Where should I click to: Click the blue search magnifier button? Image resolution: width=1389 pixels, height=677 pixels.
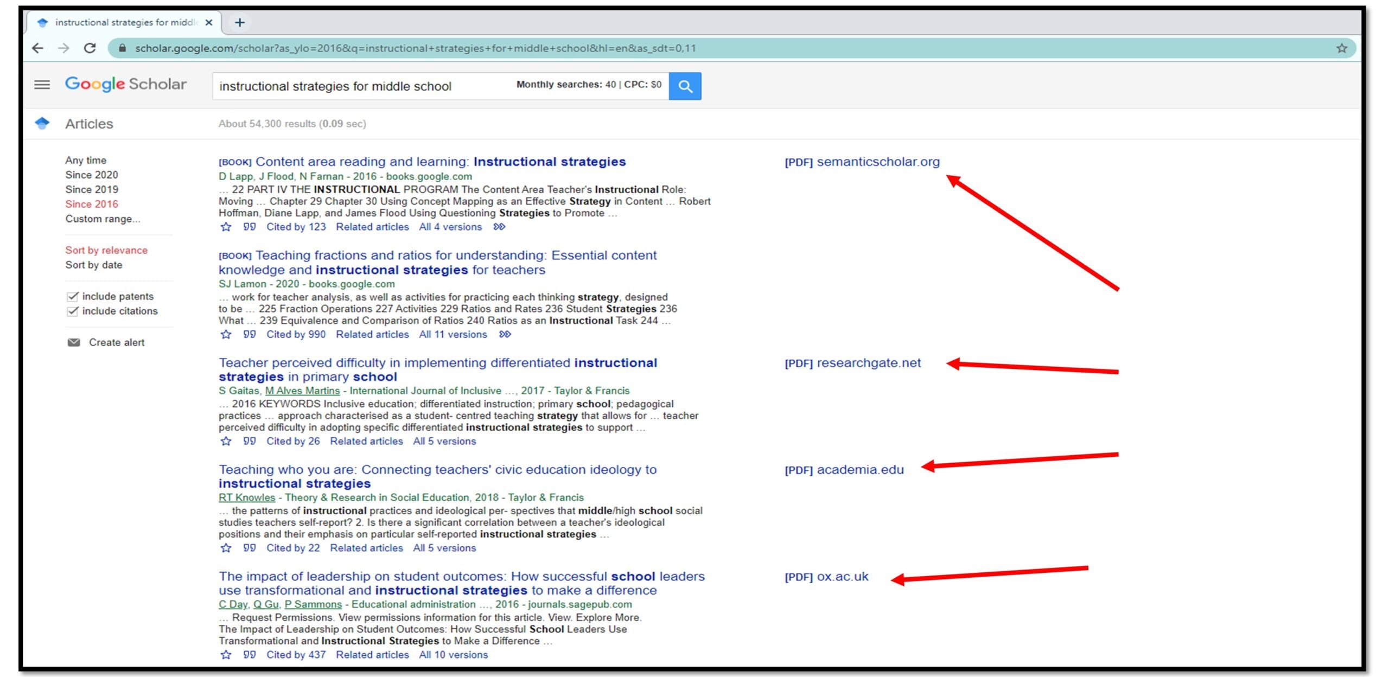coord(685,86)
